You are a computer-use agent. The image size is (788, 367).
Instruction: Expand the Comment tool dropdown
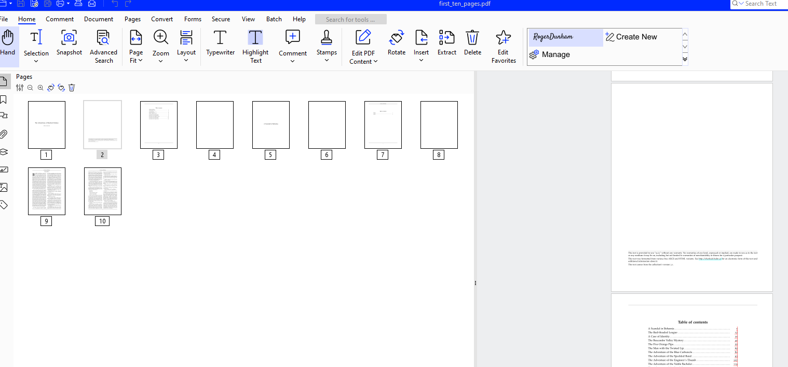293,61
